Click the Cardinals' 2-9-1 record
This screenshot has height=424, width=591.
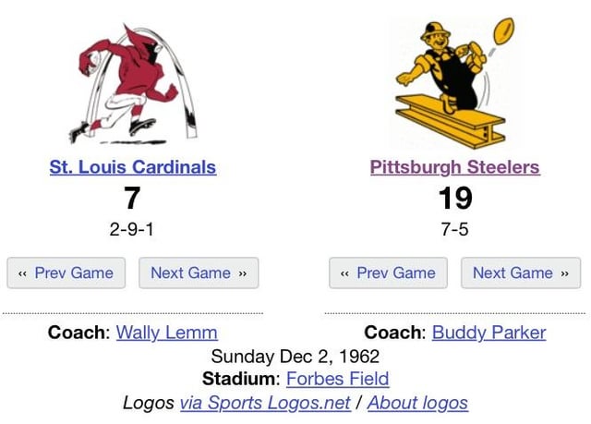(132, 228)
